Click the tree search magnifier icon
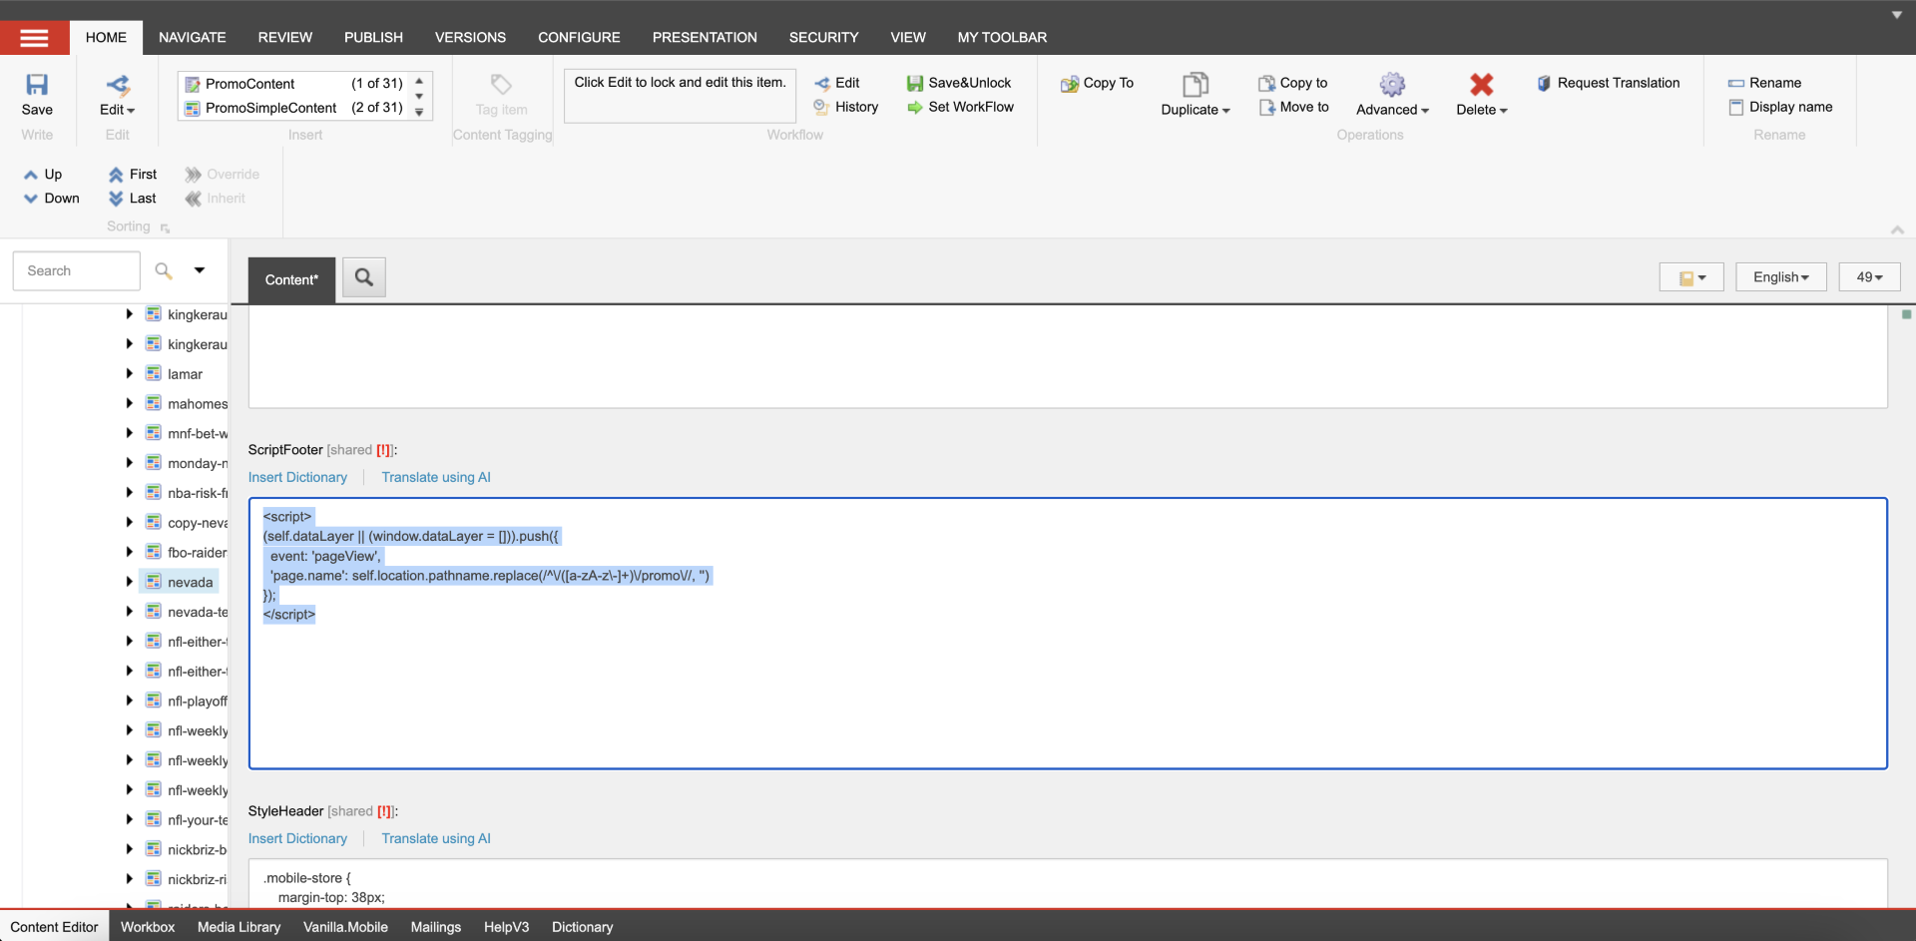 click(x=164, y=270)
